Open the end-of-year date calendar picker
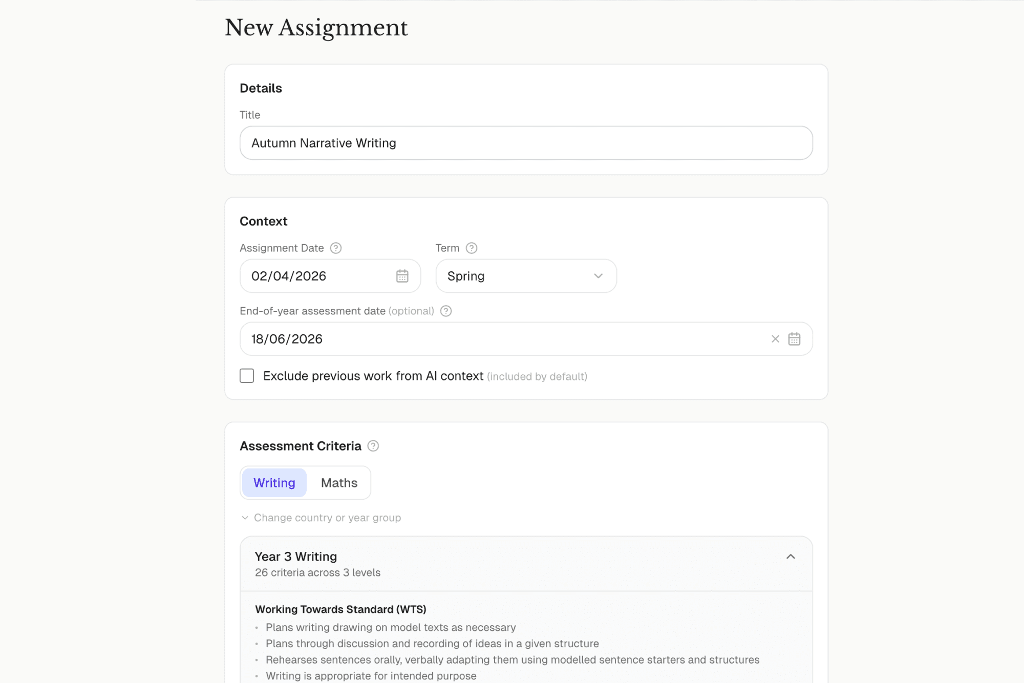This screenshot has height=683, width=1024. click(795, 338)
